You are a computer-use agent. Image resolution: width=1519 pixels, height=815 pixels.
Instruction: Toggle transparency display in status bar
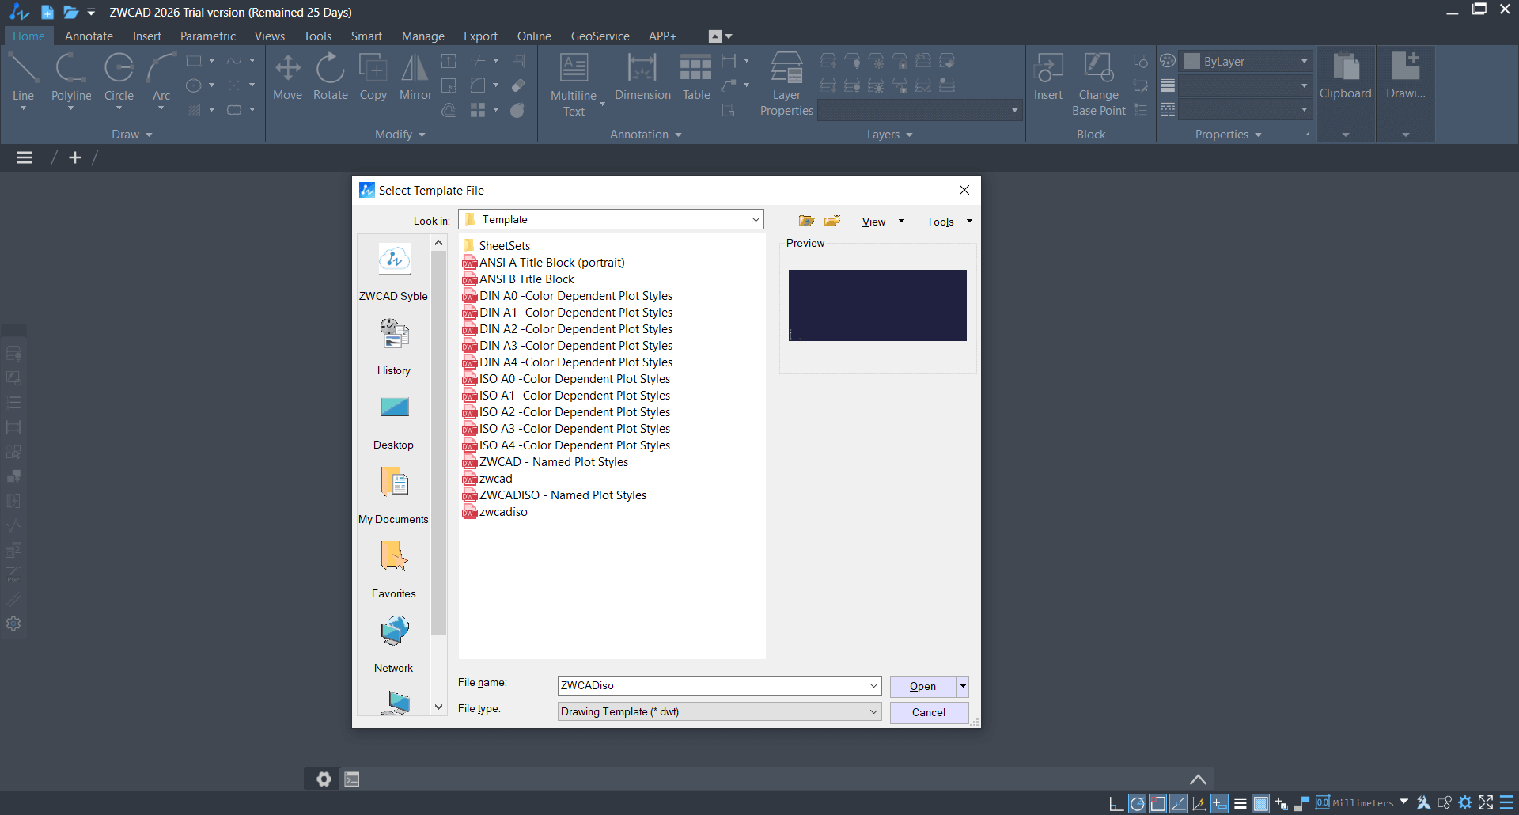tap(1260, 803)
